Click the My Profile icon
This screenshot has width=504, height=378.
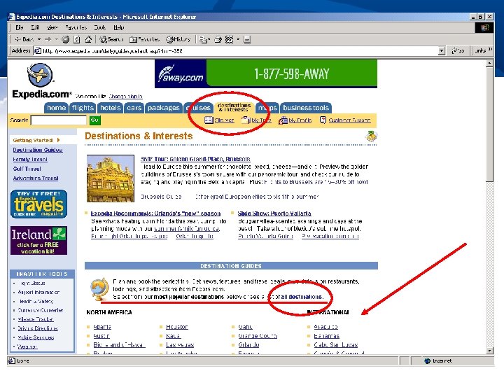point(283,120)
